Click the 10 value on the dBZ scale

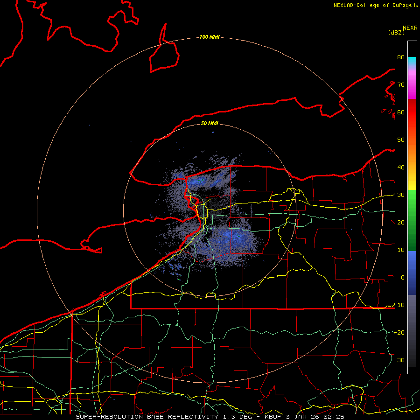pyautogui.click(x=401, y=250)
